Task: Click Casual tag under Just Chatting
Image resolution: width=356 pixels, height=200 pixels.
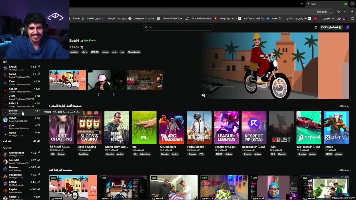Action: coord(61,154)
